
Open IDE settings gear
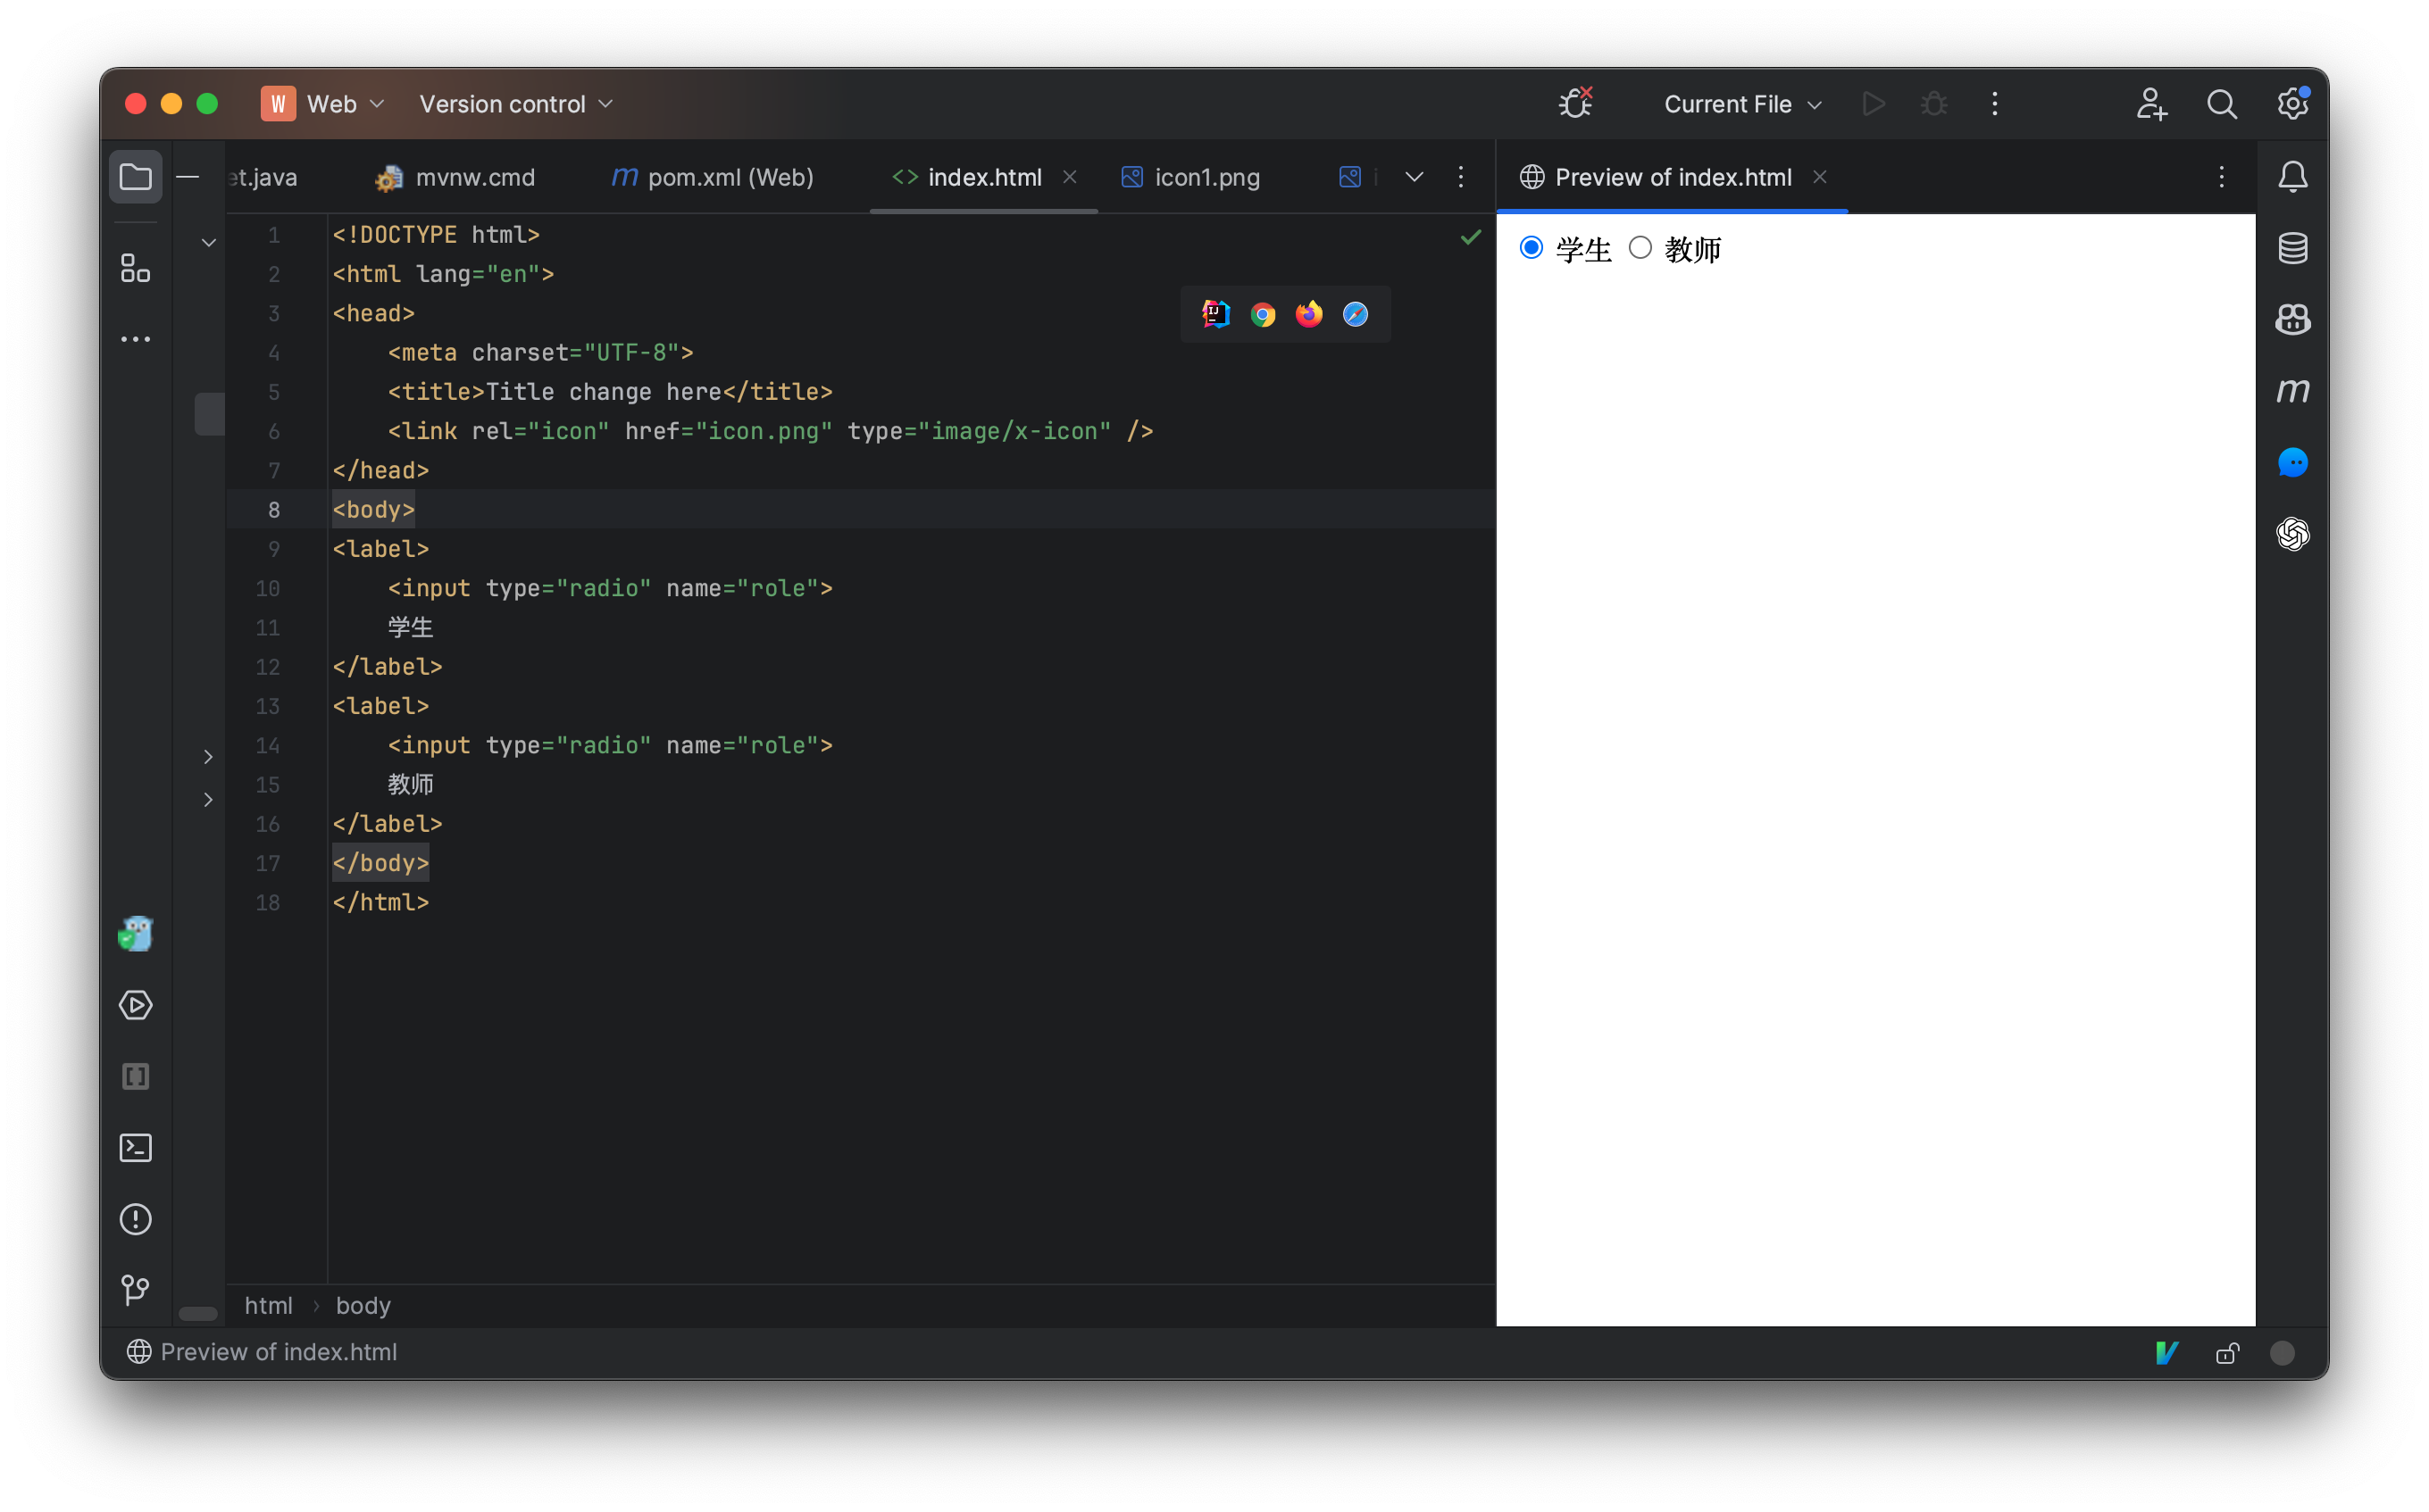click(2292, 104)
